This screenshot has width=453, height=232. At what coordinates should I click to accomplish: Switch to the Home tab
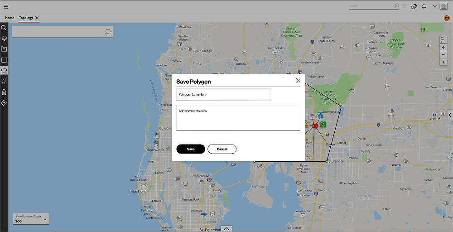coord(10,18)
